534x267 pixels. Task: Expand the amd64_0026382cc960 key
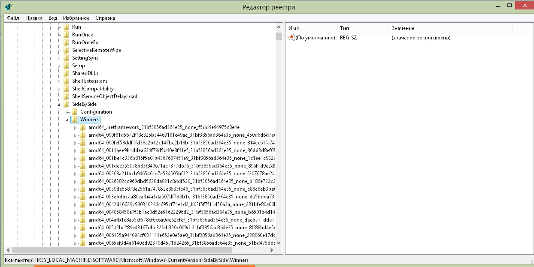[x=76, y=181]
